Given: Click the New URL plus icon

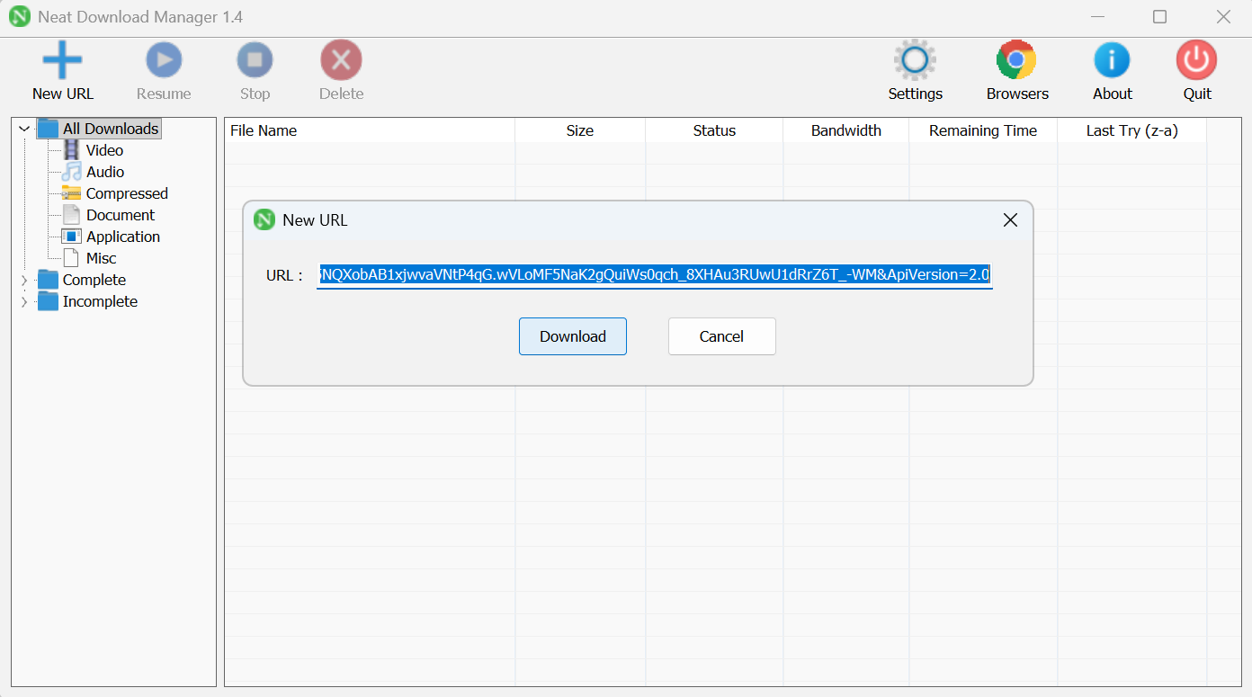Looking at the screenshot, I should click(x=62, y=61).
